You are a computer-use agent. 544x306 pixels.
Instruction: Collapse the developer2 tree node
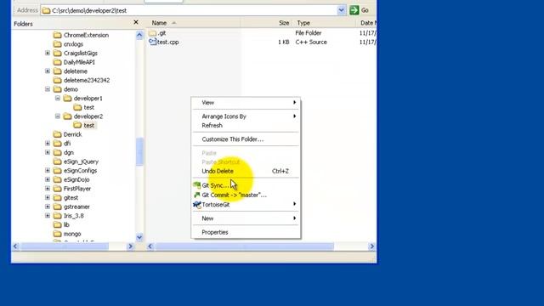(58, 116)
